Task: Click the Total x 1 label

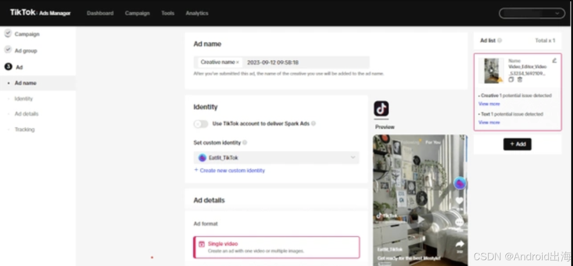Action: click(545, 41)
